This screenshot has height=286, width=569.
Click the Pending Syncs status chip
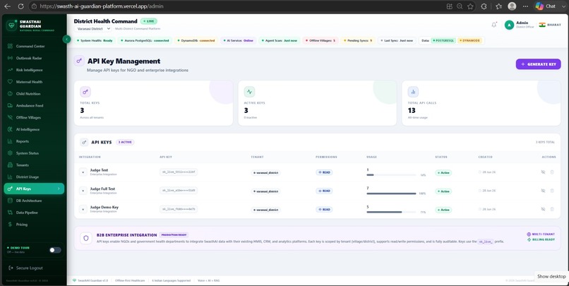point(358,41)
